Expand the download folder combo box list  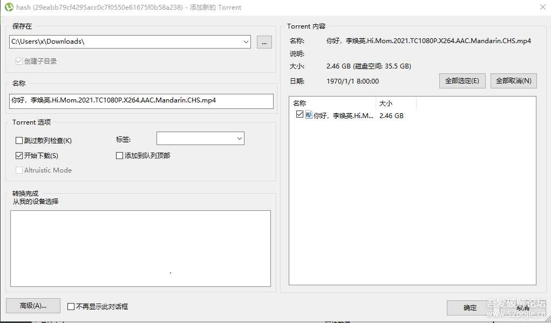pos(246,42)
